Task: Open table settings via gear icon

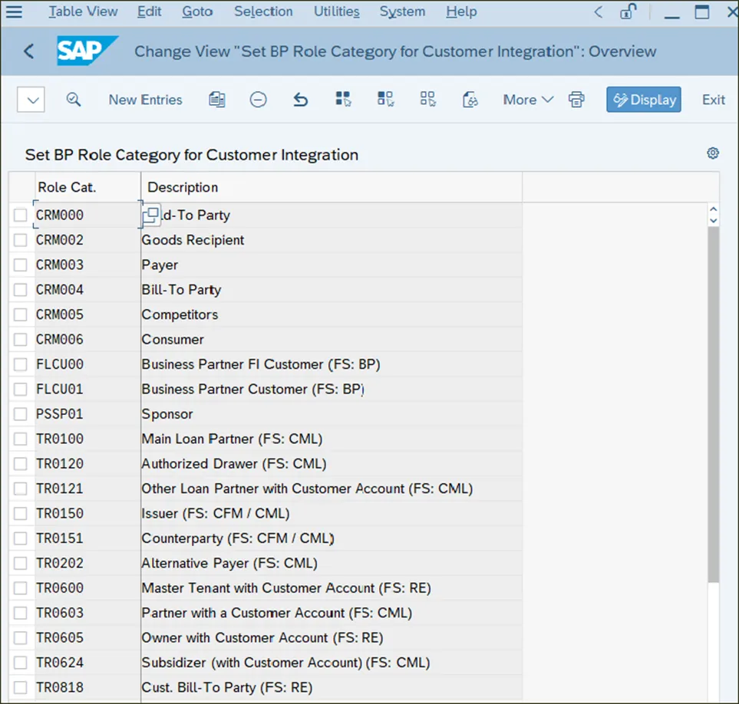Action: [x=713, y=153]
